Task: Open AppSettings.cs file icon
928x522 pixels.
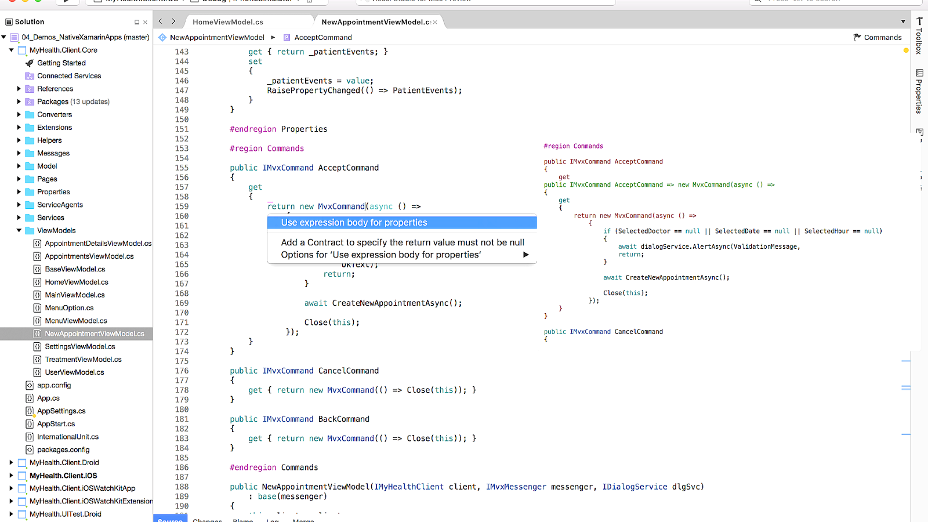Action: pos(30,411)
